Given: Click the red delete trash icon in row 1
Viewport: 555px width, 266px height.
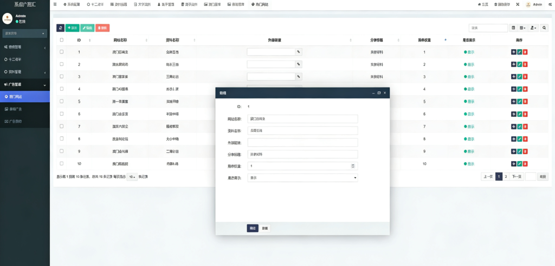Looking at the screenshot, I should pos(525,52).
